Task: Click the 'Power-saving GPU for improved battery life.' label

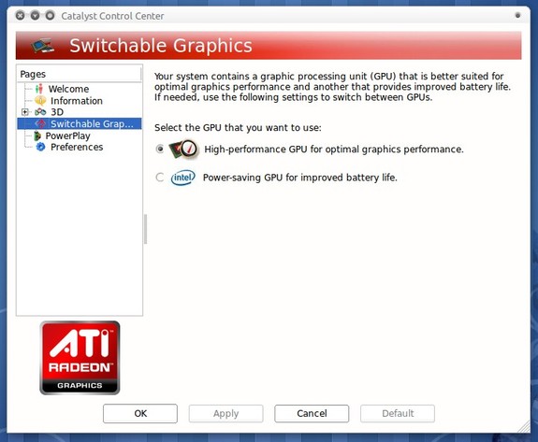Action: [300, 178]
